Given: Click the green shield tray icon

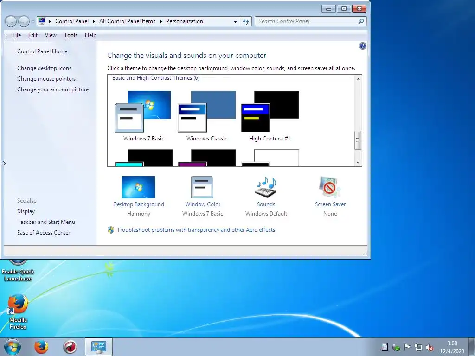Looking at the screenshot, I should tap(396, 347).
